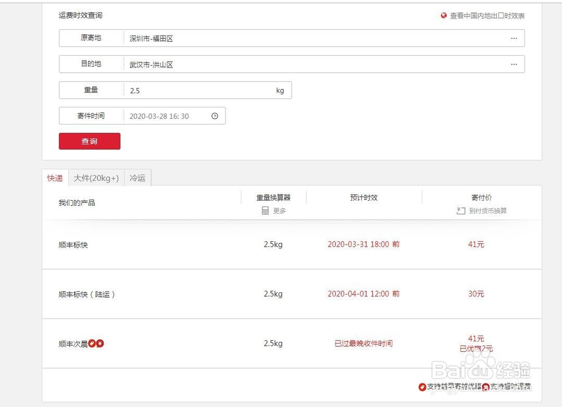Open the 寄件时间 date-time picker field
Viewport: 562px width, 407px height.
point(142,116)
